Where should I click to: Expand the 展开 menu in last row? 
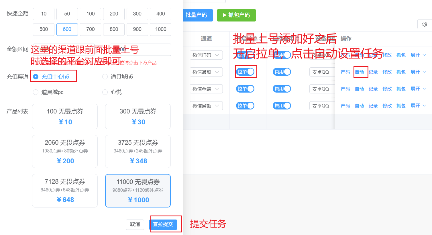tap(418, 106)
